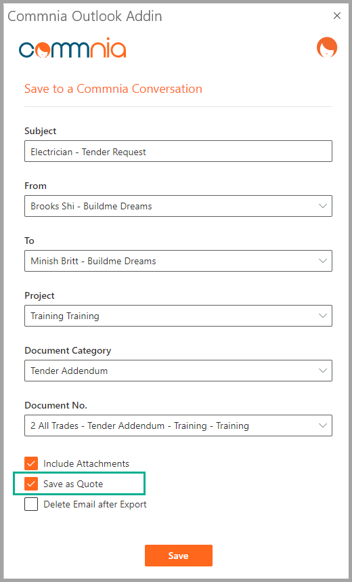Image resolution: width=352 pixels, height=582 pixels.
Task: Expand the Project dropdown chevron
Action: point(323,316)
